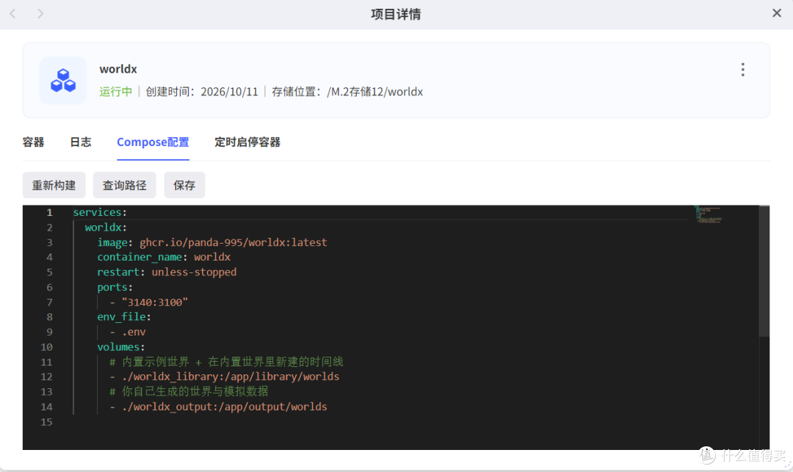
Task: Close the project details dialog
Action: coord(777,13)
